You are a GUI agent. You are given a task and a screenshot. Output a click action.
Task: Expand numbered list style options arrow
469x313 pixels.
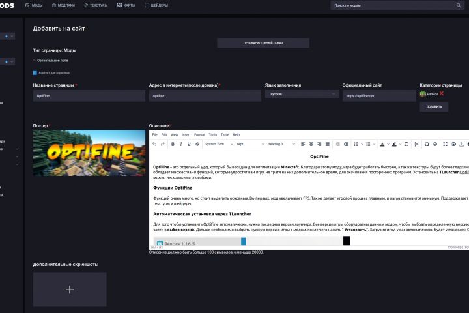362,144
